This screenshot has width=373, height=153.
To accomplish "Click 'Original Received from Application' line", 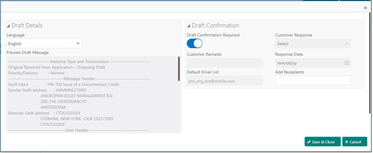I will tap(57, 67).
